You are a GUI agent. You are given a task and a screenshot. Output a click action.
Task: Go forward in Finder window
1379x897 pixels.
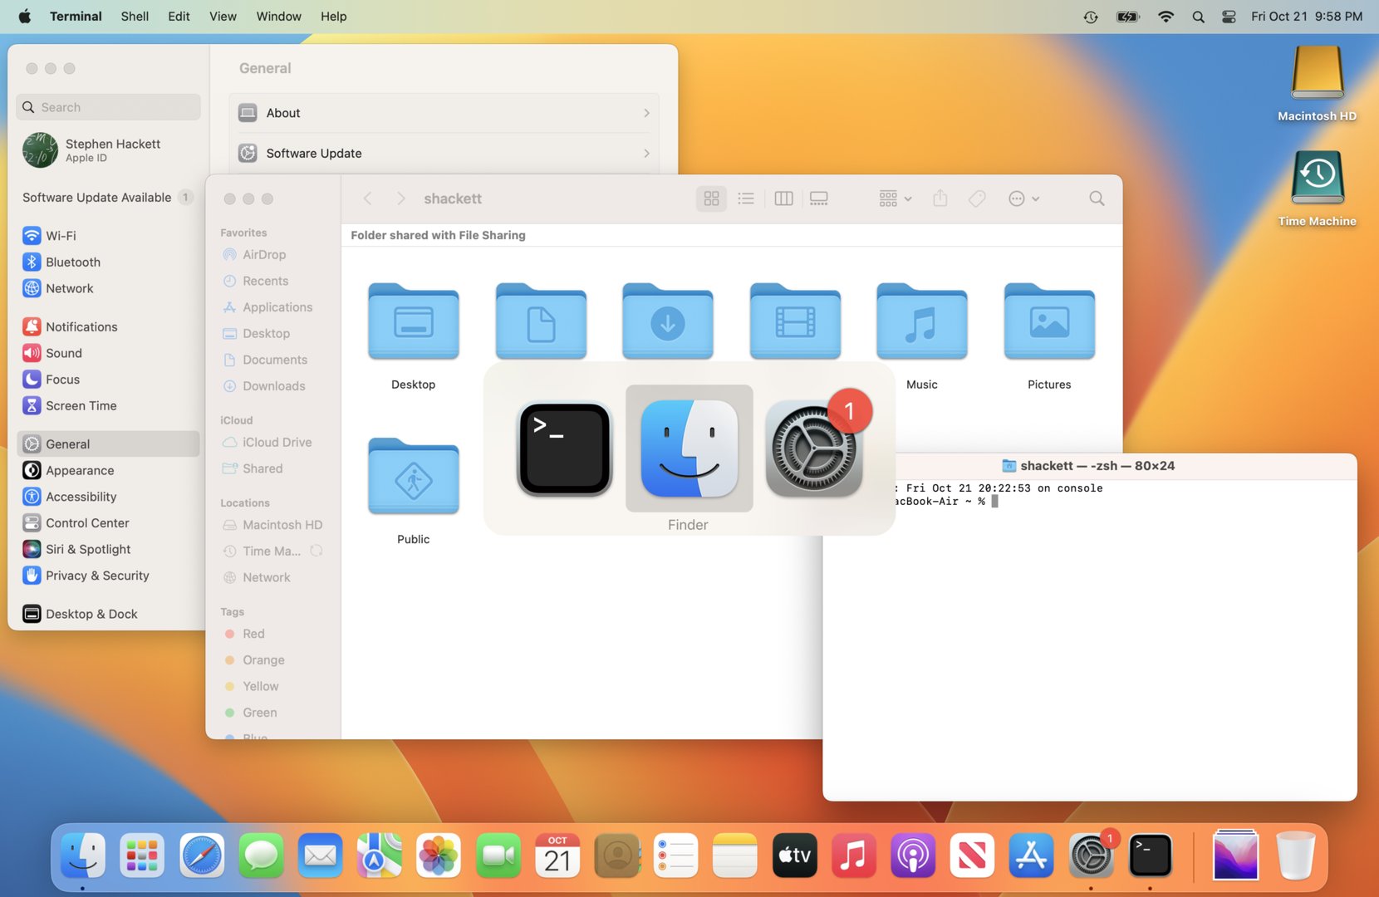pyautogui.click(x=400, y=199)
